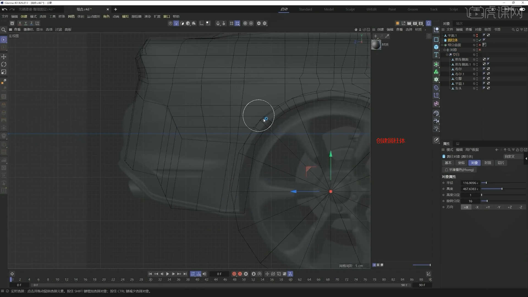528x297 pixels.
Task: Open the 创建 main menu
Action: 24,16
